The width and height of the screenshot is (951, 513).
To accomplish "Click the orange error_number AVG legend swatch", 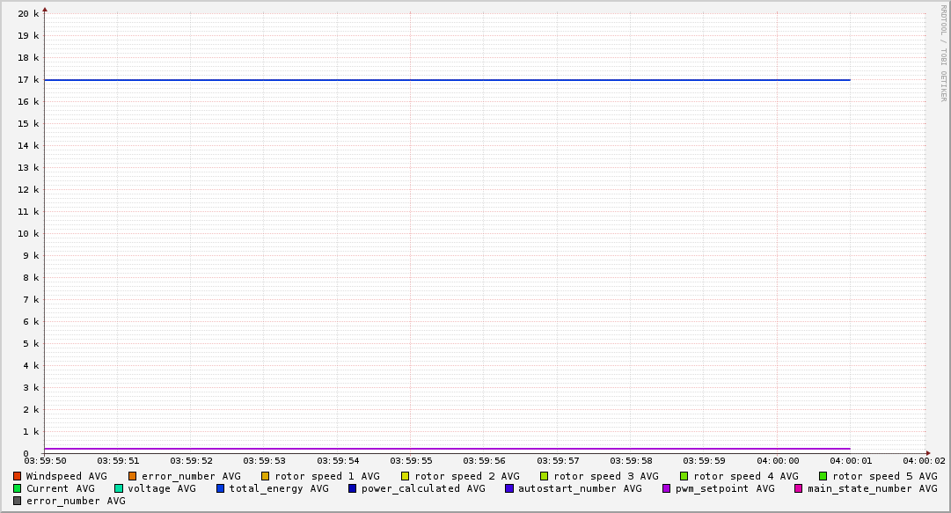I will click(x=133, y=476).
